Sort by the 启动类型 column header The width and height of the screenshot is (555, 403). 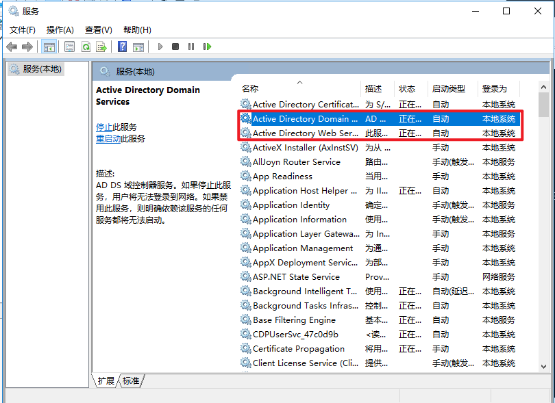(x=448, y=89)
